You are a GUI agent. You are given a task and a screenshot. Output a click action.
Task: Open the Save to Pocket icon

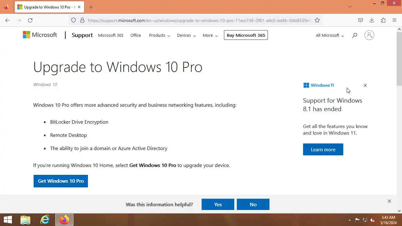click(x=361, y=20)
